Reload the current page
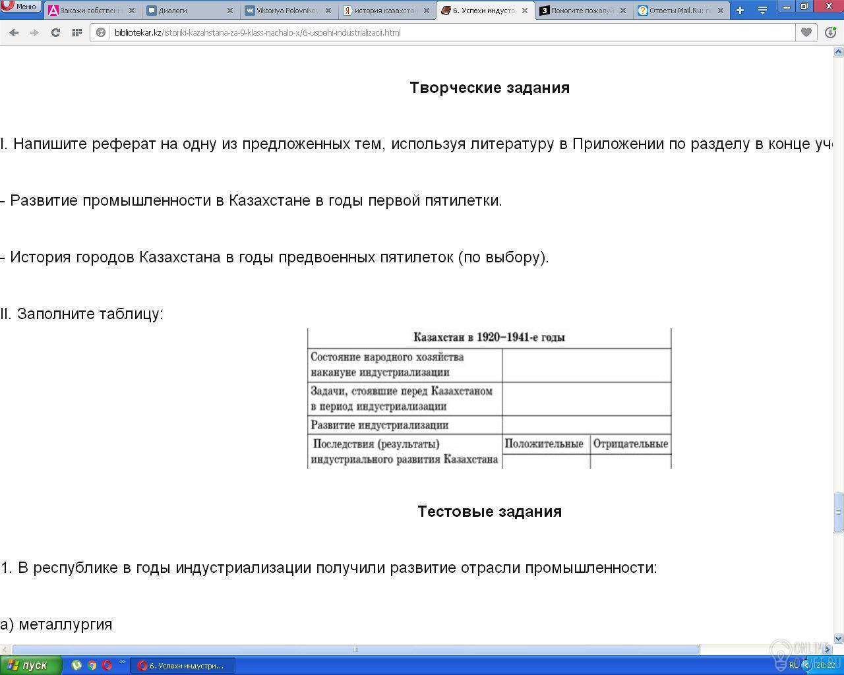Image resolution: width=844 pixels, height=675 pixels. [x=55, y=32]
